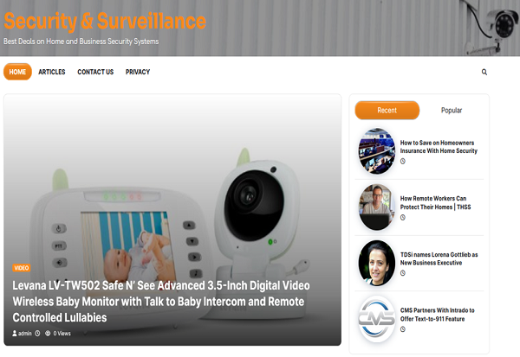Click clock icon under CMS Partners post
The height and width of the screenshot is (357, 520).
tap(403, 329)
